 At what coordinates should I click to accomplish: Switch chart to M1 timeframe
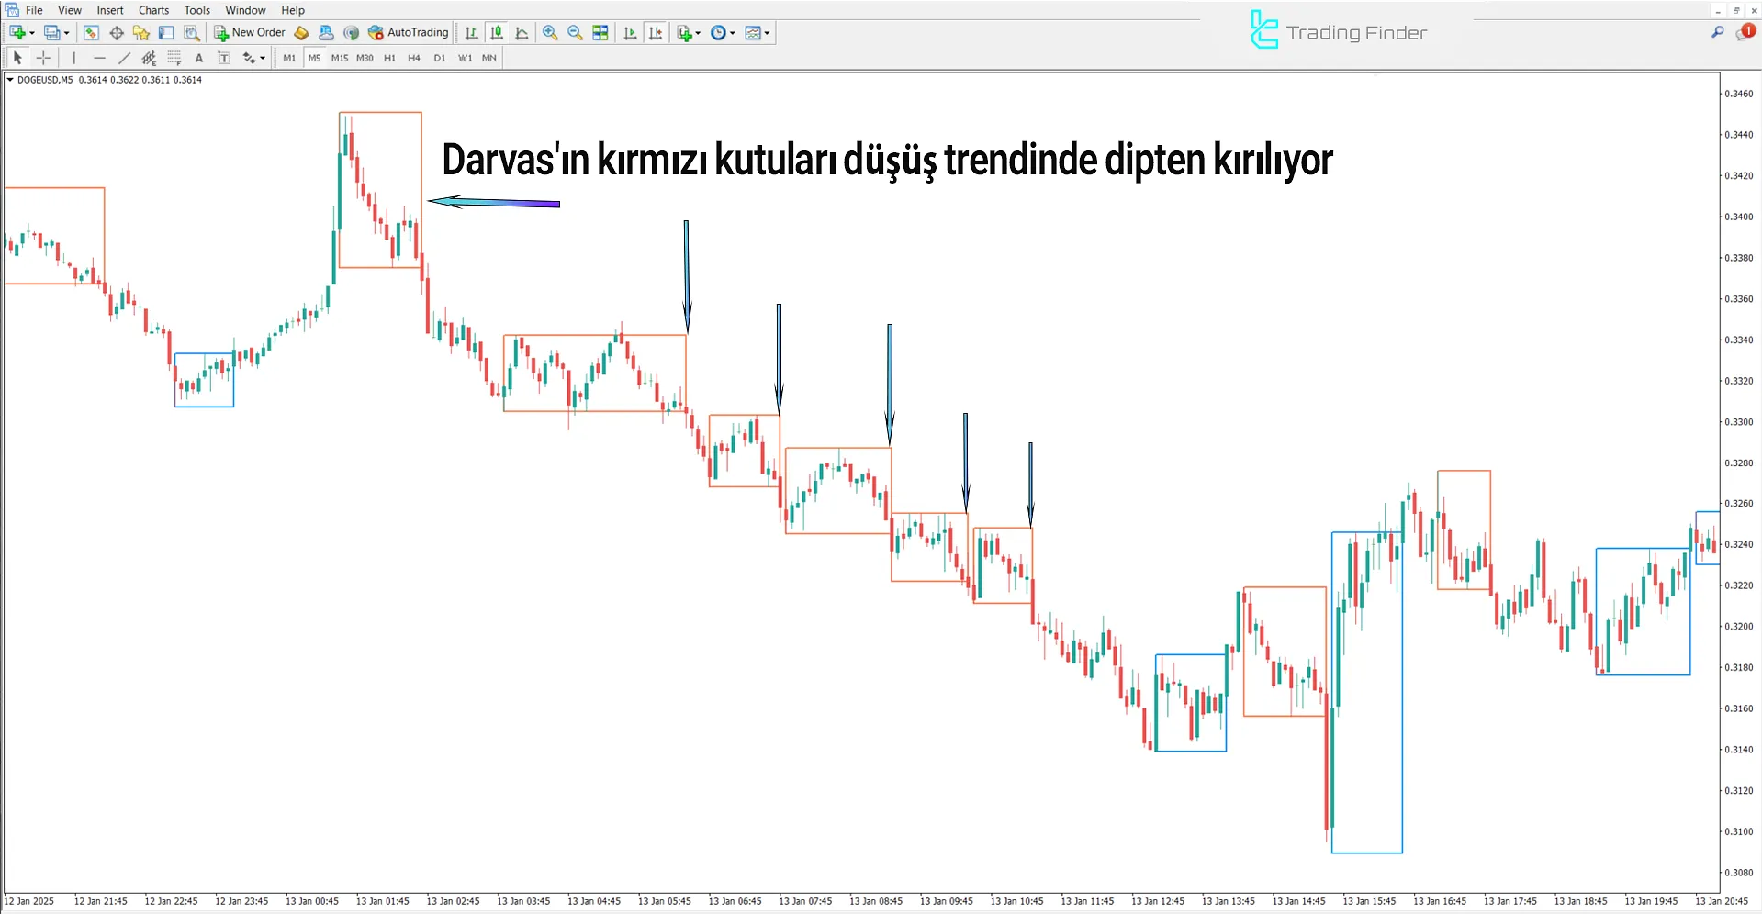[x=289, y=58]
